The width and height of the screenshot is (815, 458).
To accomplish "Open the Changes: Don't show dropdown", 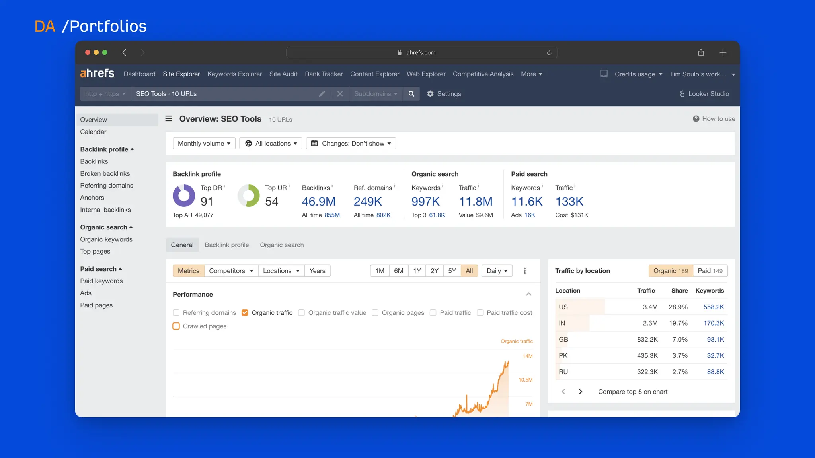I will pos(351,144).
